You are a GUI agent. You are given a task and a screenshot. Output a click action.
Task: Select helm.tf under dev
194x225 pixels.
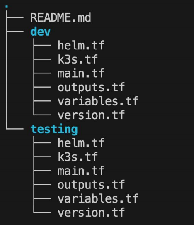[81, 45]
